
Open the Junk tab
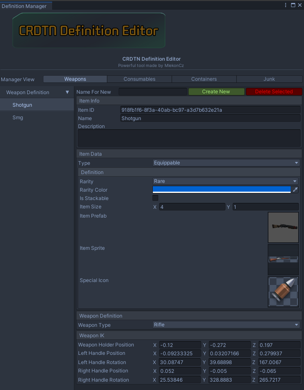pyautogui.click(x=269, y=79)
